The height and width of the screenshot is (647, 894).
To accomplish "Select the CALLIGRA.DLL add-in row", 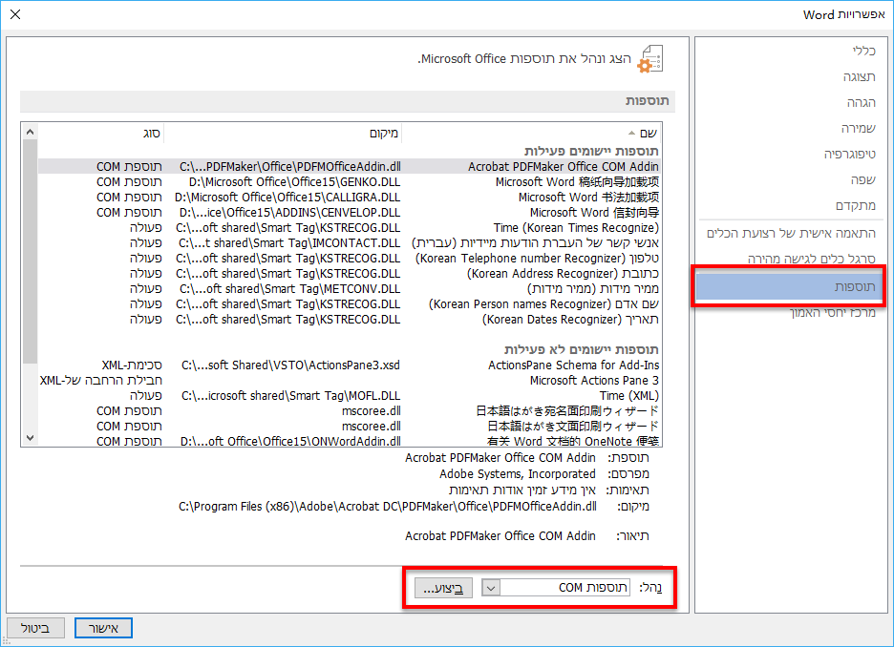I will pos(350,198).
